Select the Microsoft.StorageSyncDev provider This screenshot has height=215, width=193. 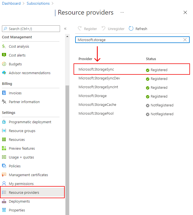coord(99,78)
